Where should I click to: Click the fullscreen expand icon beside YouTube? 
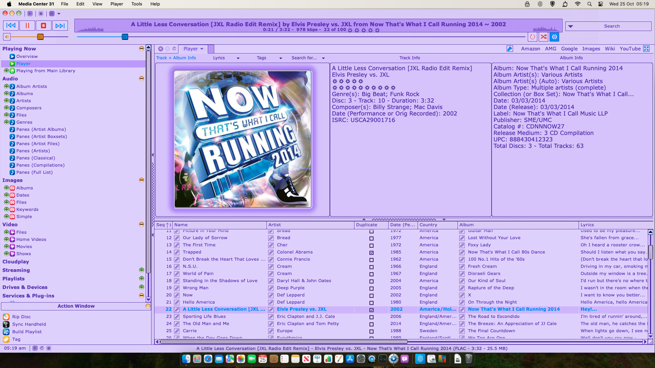646,49
